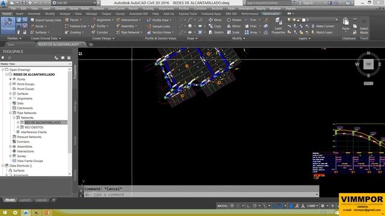Select RED OBJETOS network in tree
Screen dimensions: 385x216
34,127
